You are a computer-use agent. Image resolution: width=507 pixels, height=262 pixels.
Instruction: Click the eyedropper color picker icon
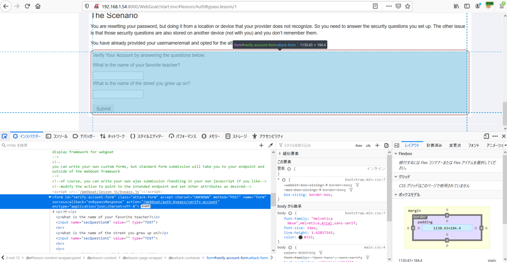coord(270,145)
